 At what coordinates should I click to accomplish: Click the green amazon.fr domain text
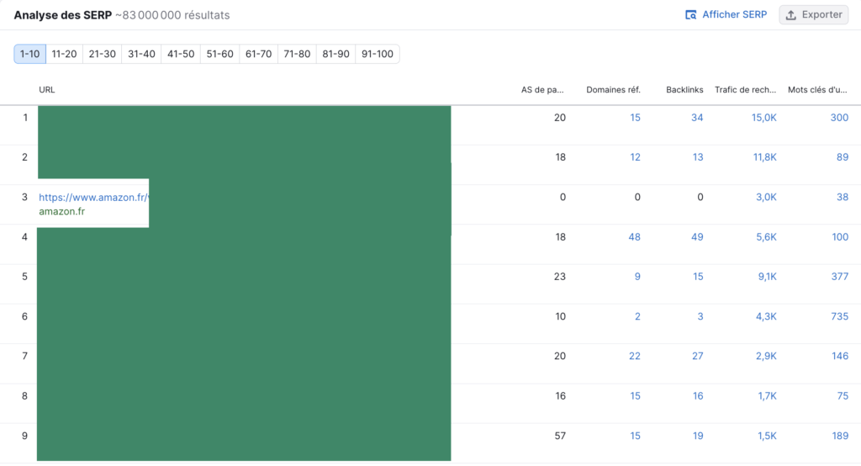pos(61,212)
